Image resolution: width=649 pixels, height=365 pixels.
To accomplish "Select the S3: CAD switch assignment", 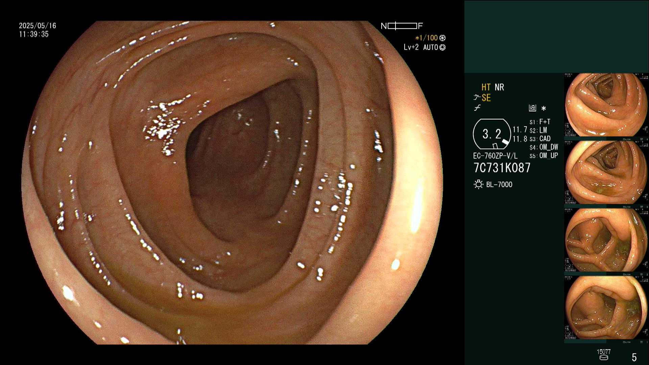I will (x=540, y=139).
